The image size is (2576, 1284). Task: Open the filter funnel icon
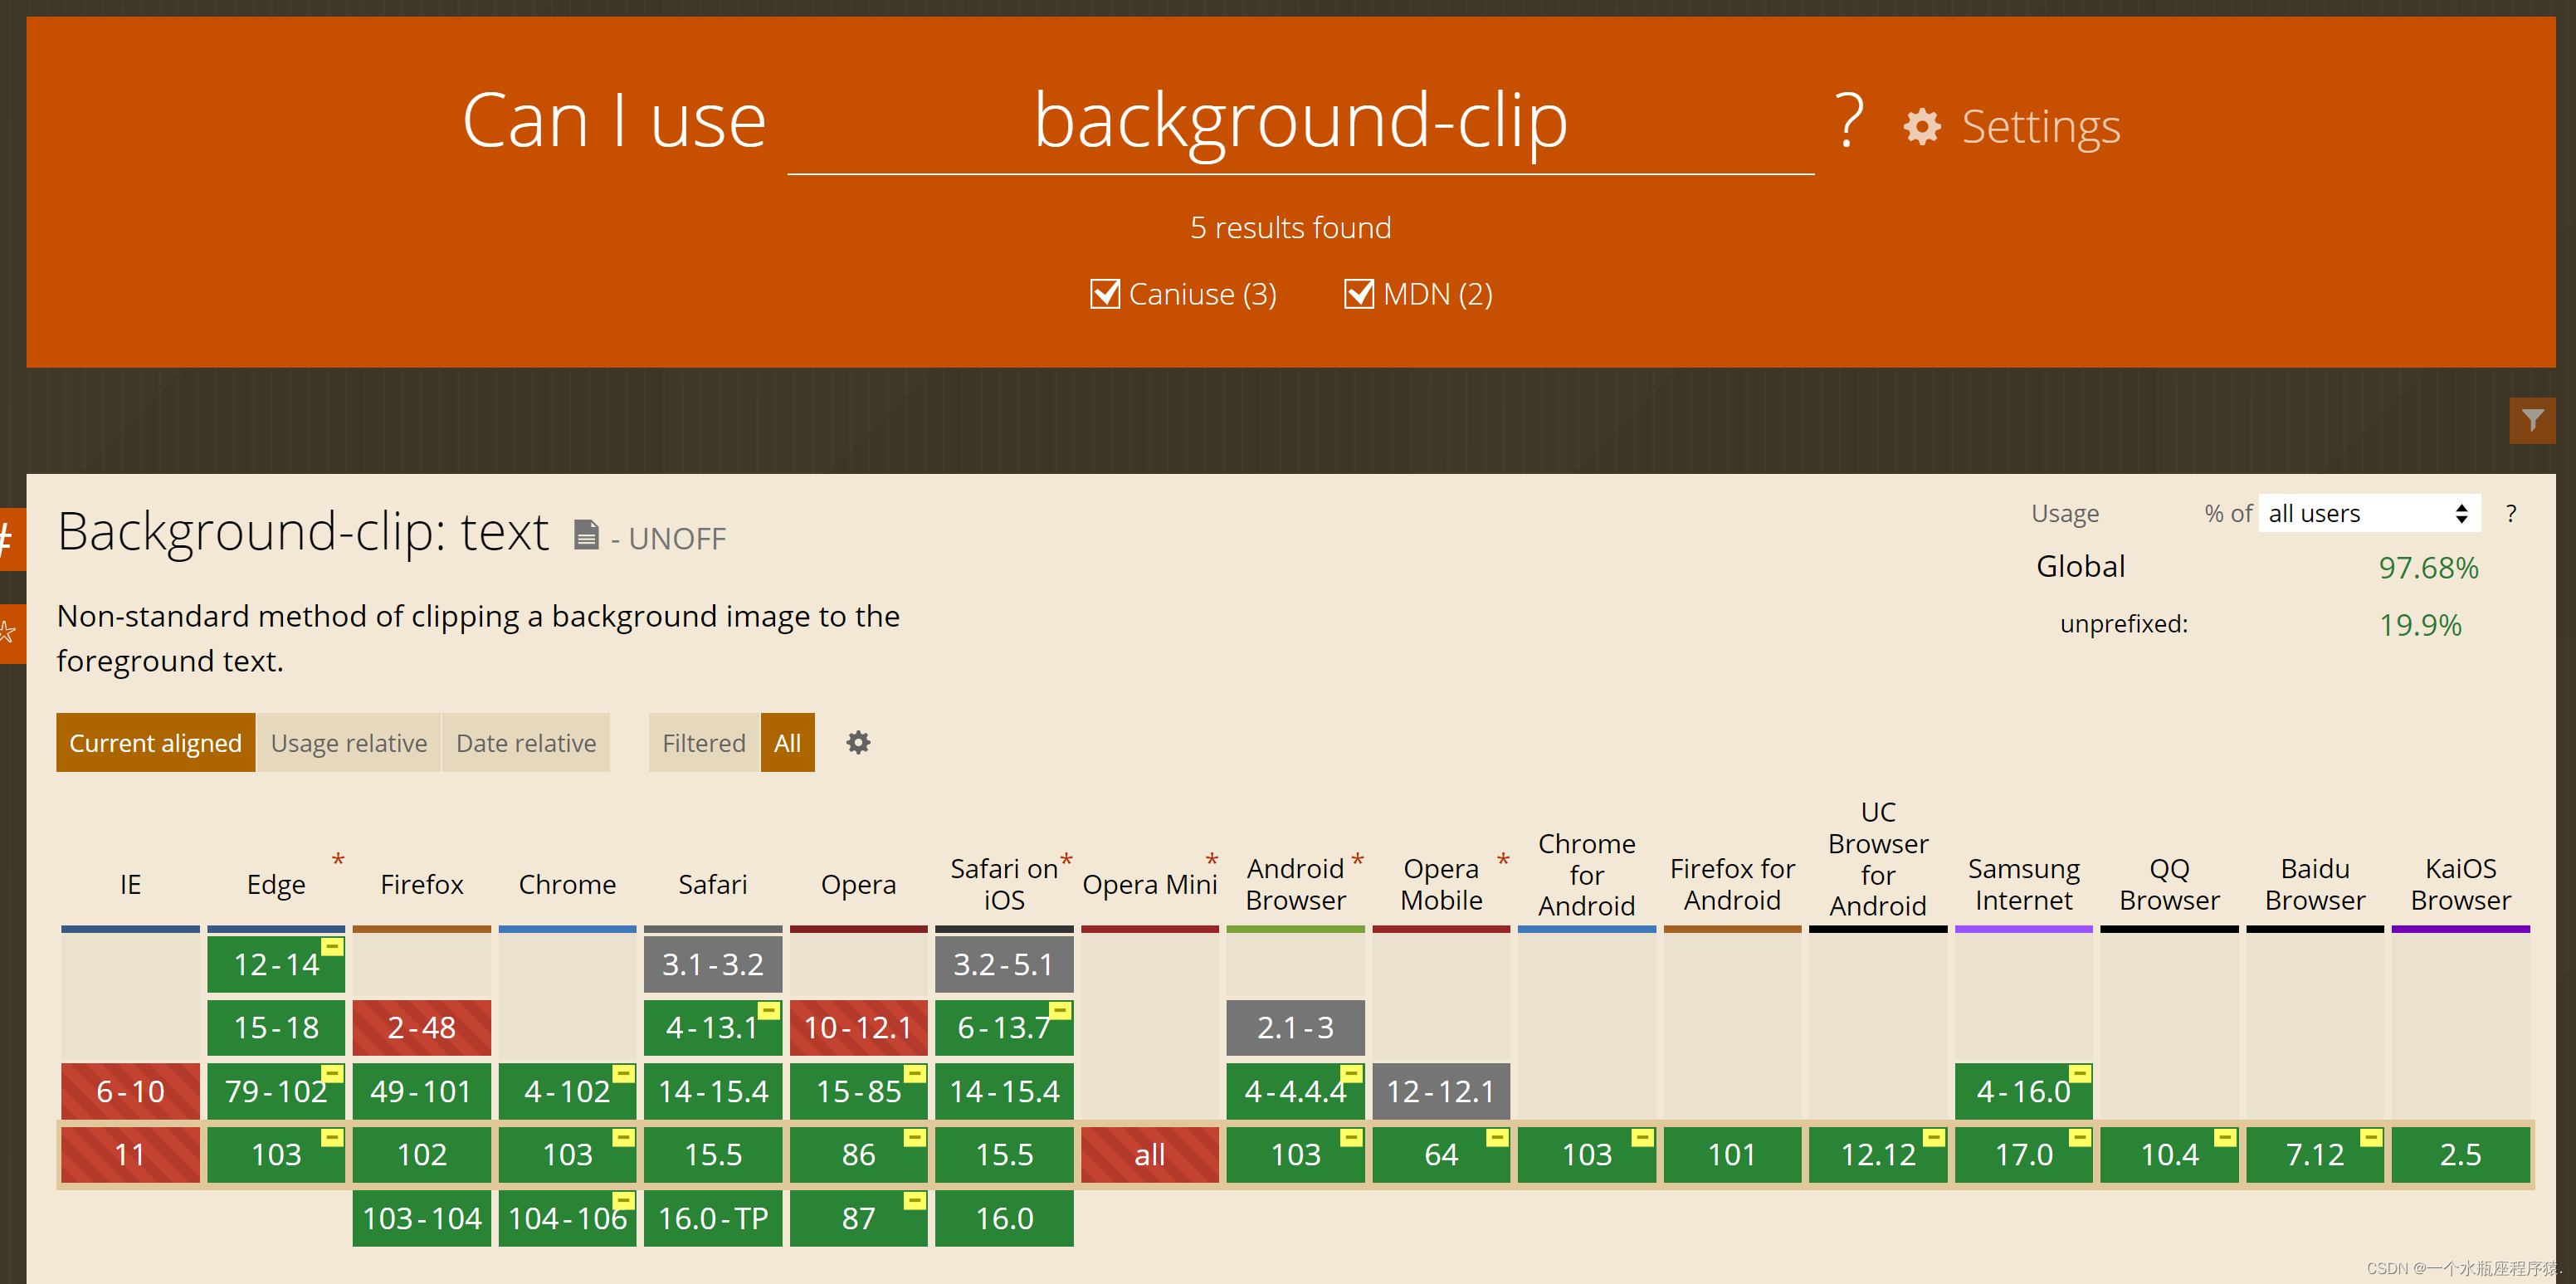click(2531, 420)
